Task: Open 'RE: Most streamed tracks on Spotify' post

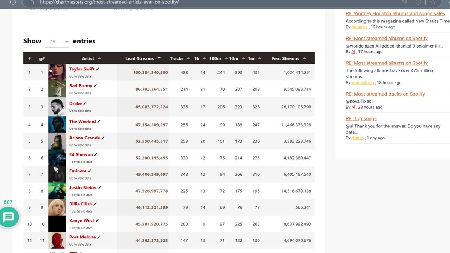Action: (385, 94)
